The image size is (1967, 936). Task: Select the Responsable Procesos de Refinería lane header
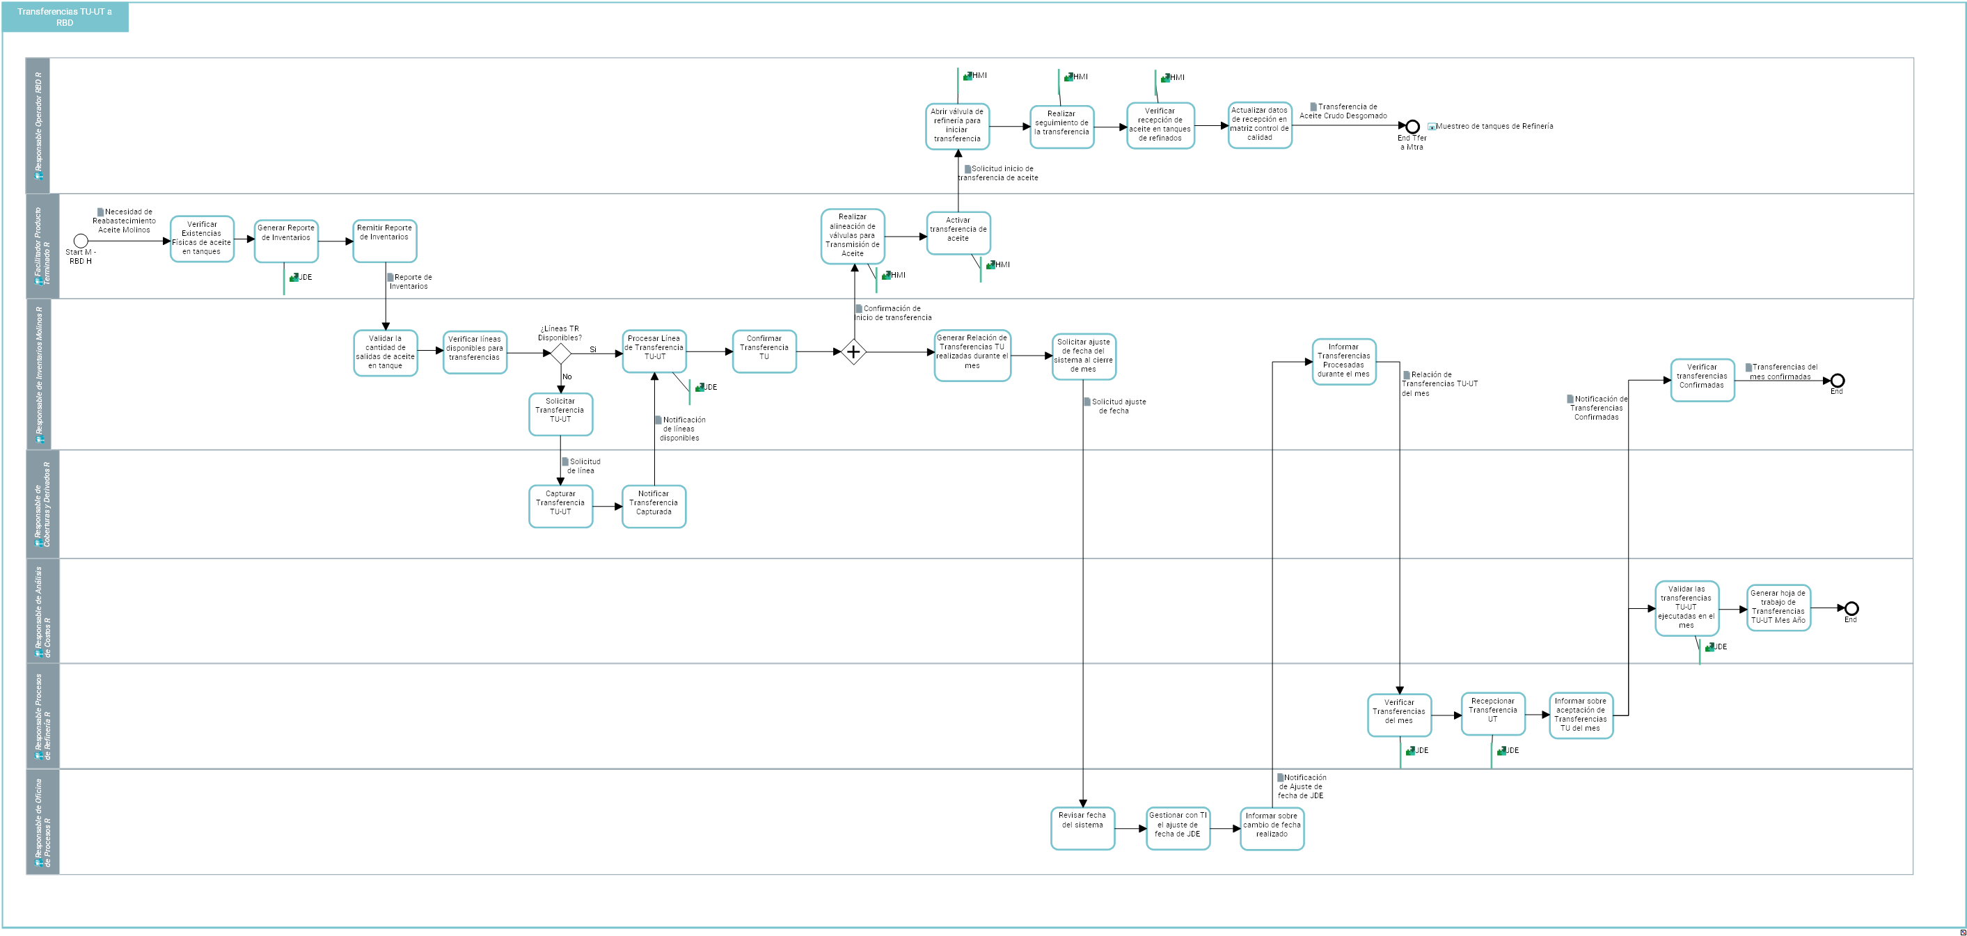[42, 716]
